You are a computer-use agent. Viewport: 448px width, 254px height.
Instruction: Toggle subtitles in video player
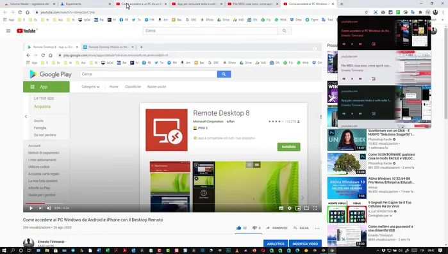pos(281,208)
